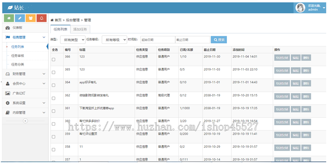This screenshot has width=327, height=163.
Task: Click 编辑 for task 362
Action: [296, 96]
